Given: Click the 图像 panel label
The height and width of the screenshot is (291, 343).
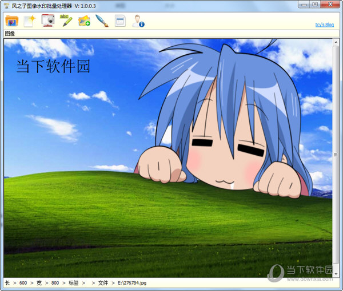Looking at the screenshot, I should (10, 34).
